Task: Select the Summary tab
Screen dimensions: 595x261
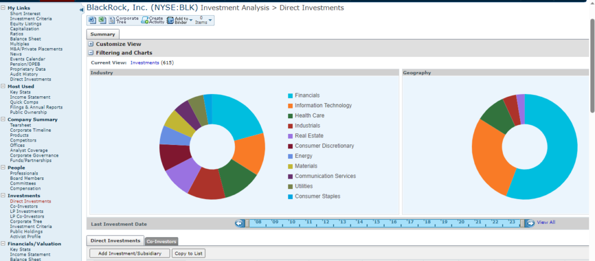Action: coord(103,35)
